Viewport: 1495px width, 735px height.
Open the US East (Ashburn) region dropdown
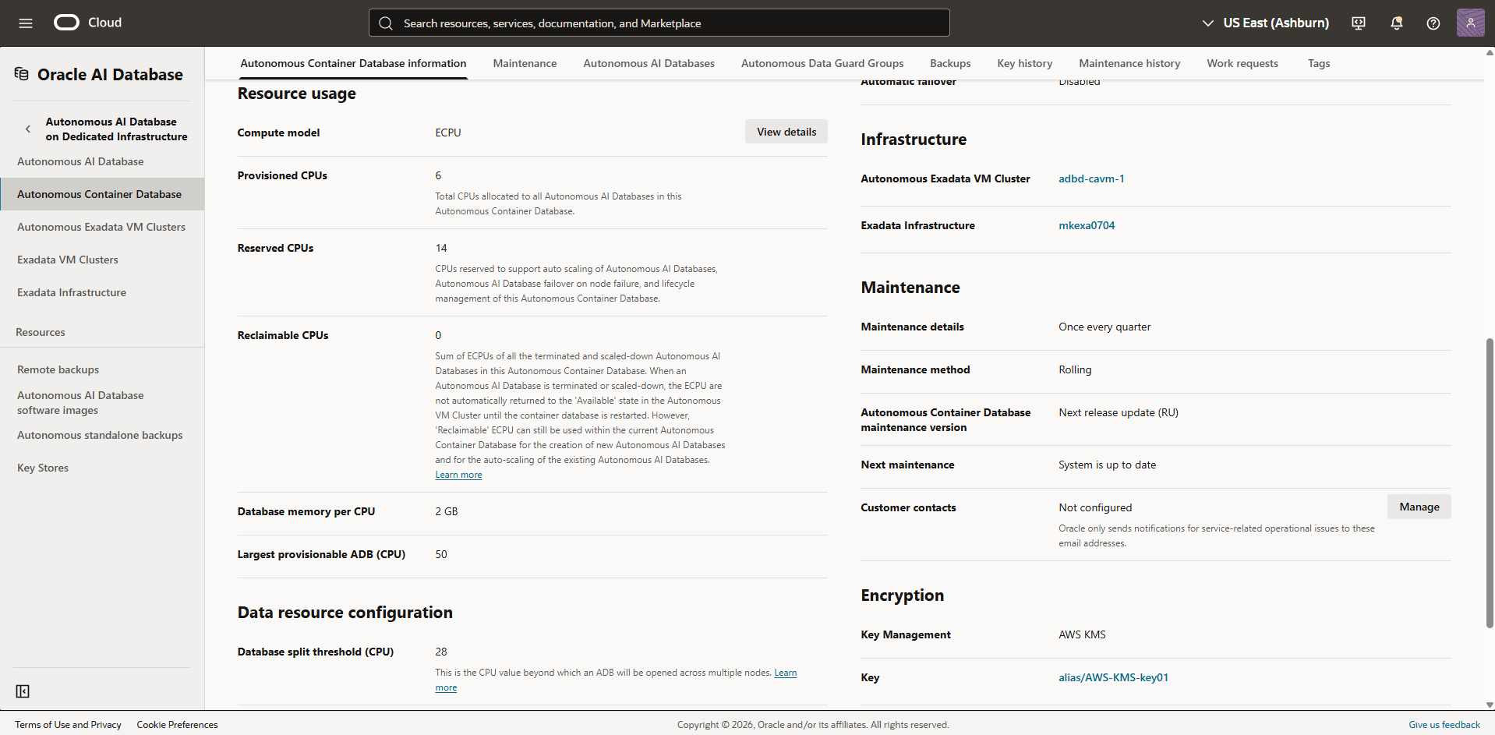pos(1265,23)
